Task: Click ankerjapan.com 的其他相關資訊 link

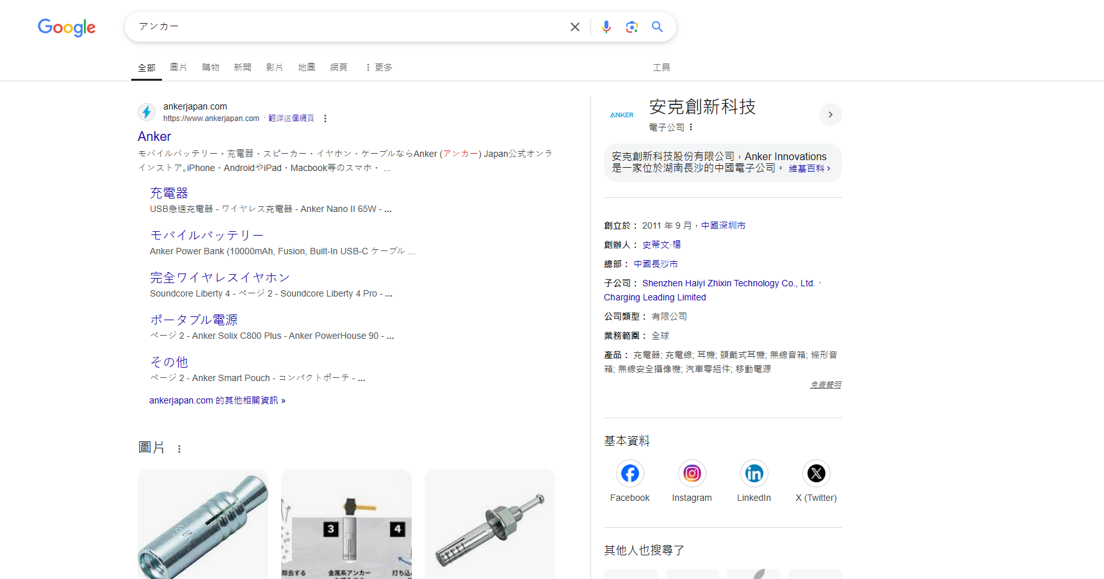Action: point(218,400)
